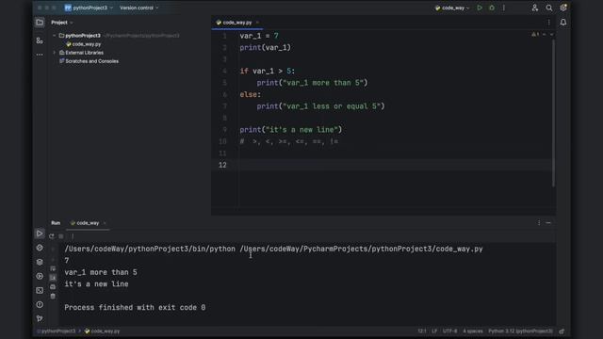Image resolution: width=603 pixels, height=339 pixels.
Task: Jump to previous highlighted problem arrow
Action: (545, 35)
